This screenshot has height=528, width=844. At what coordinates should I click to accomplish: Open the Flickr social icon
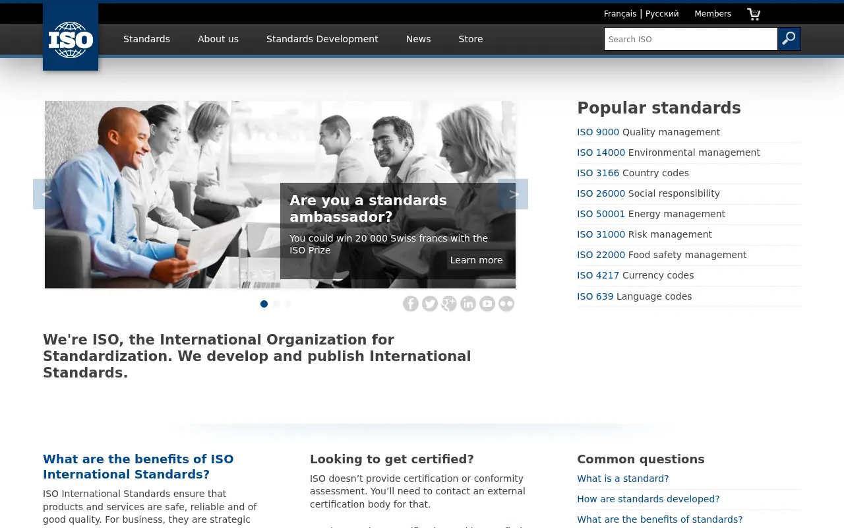point(506,304)
